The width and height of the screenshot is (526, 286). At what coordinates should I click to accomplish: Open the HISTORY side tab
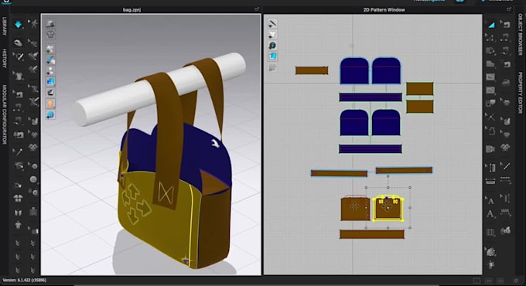[x=5, y=58]
